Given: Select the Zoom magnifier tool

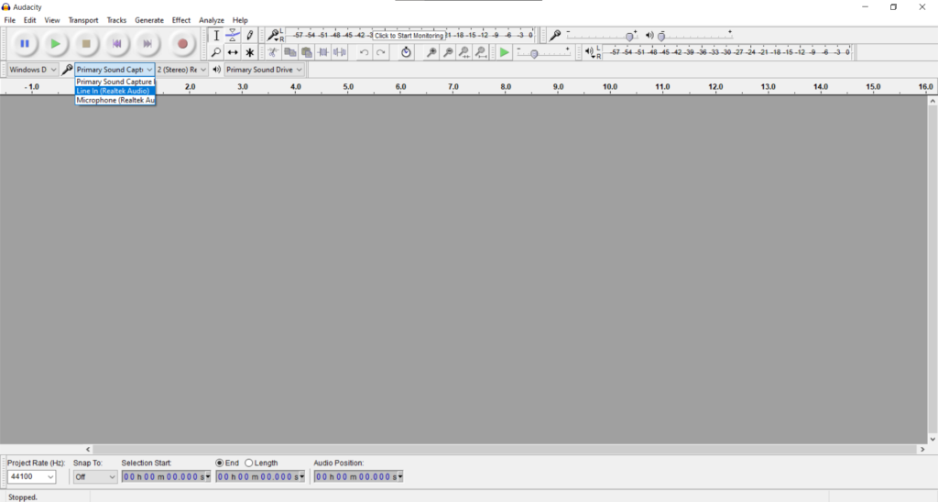Looking at the screenshot, I should (216, 52).
